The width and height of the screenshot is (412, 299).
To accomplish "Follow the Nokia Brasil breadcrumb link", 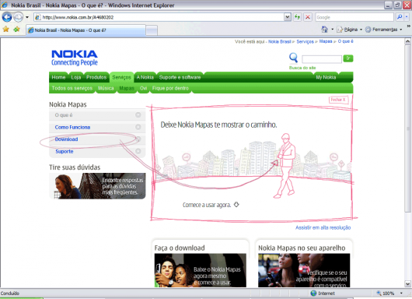I will [x=279, y=41].
